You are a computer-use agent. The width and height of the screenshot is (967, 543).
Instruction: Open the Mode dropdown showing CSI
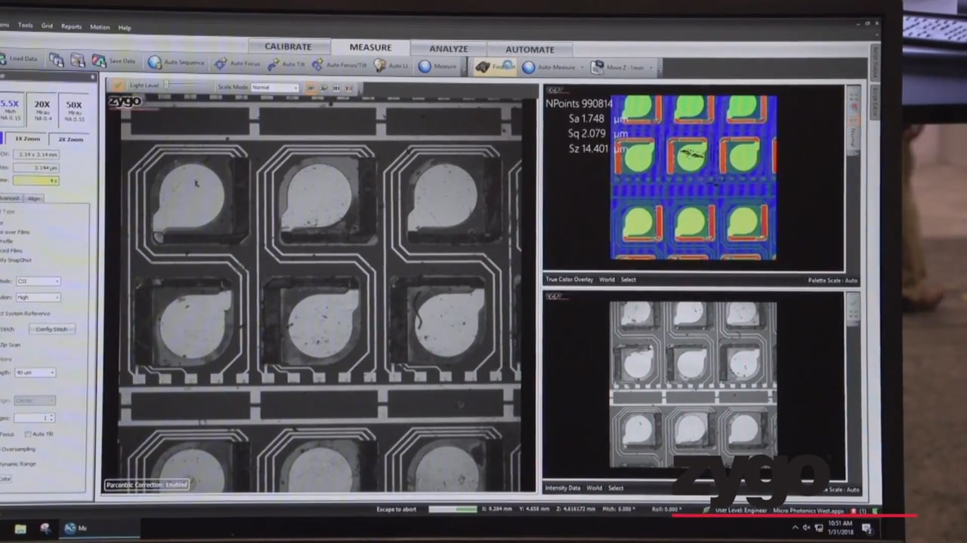pos(38,281)
